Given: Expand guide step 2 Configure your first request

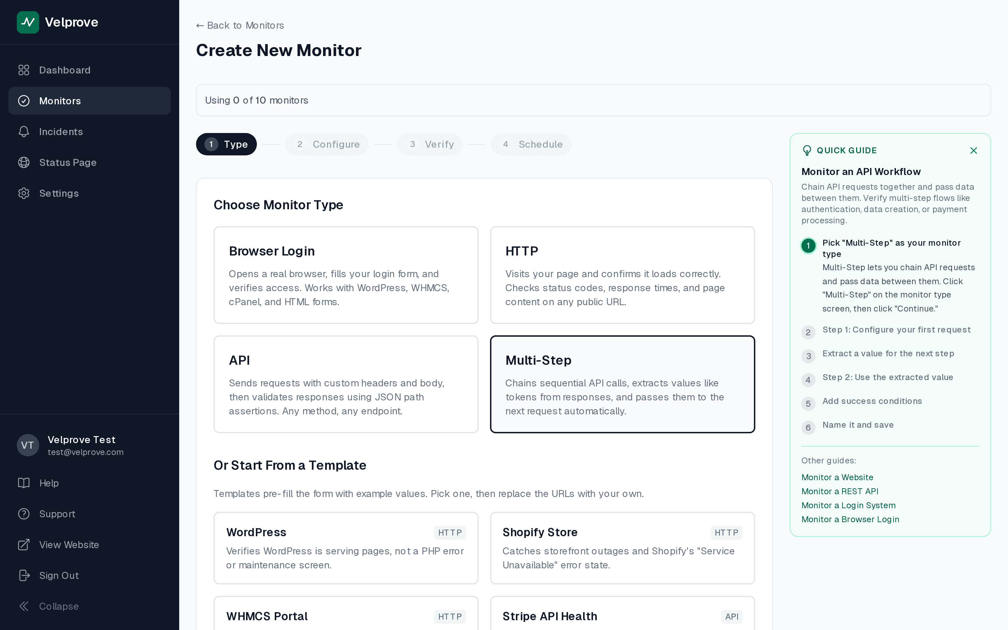Looking at the screenshot, I should pos(896,330).
